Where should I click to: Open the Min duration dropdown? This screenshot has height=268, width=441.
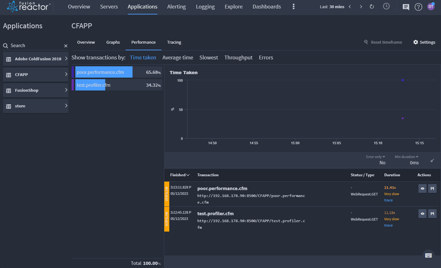click(406, 157)
